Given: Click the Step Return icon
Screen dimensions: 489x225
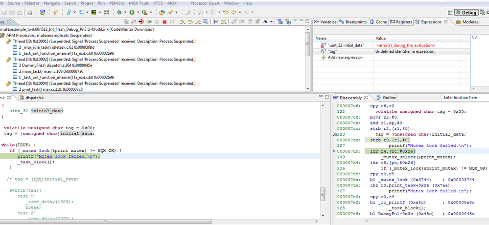Looking at the screenshot, I should click(198, 22).
